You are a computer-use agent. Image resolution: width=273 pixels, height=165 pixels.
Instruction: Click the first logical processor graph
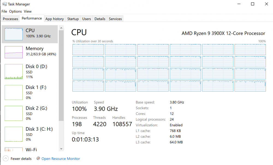coord(88,50)
